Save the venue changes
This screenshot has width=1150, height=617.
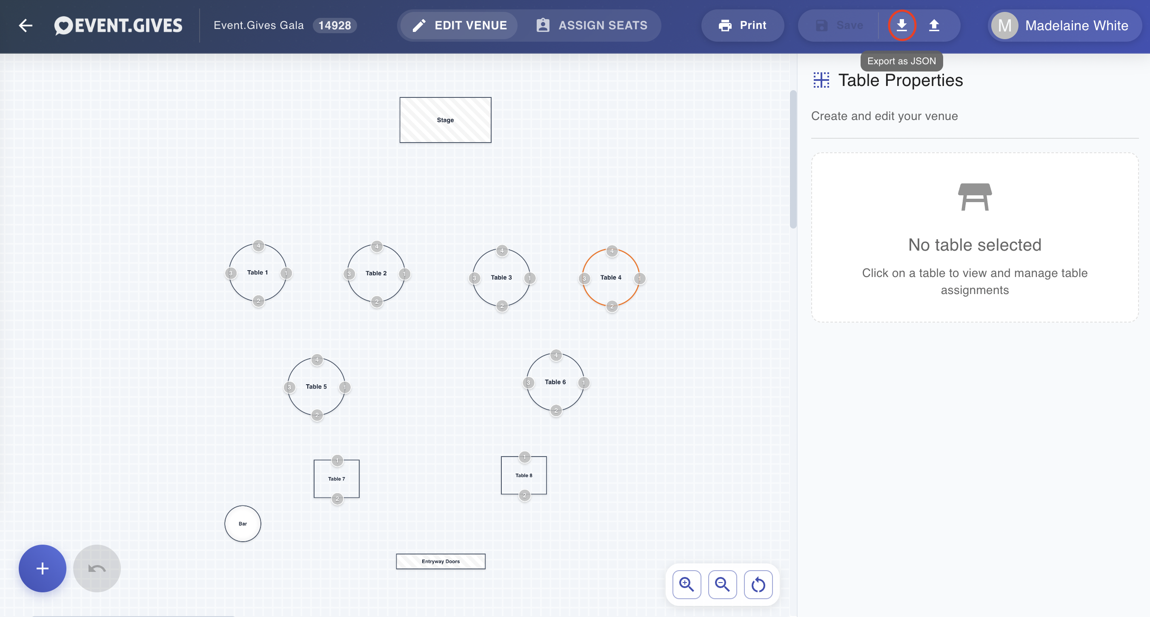[839, 26]
